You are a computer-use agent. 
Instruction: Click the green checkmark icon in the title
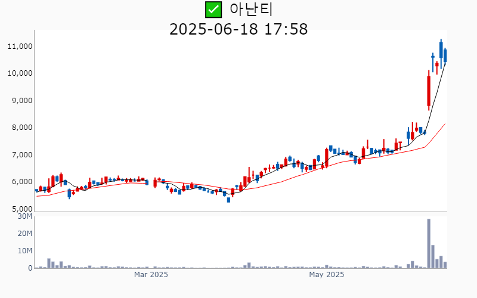click(213, 10)
